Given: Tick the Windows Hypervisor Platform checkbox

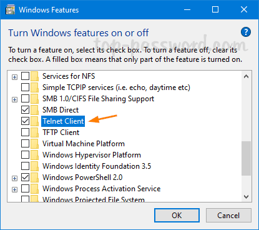Looking at the screenshot, I should [25, 154].
